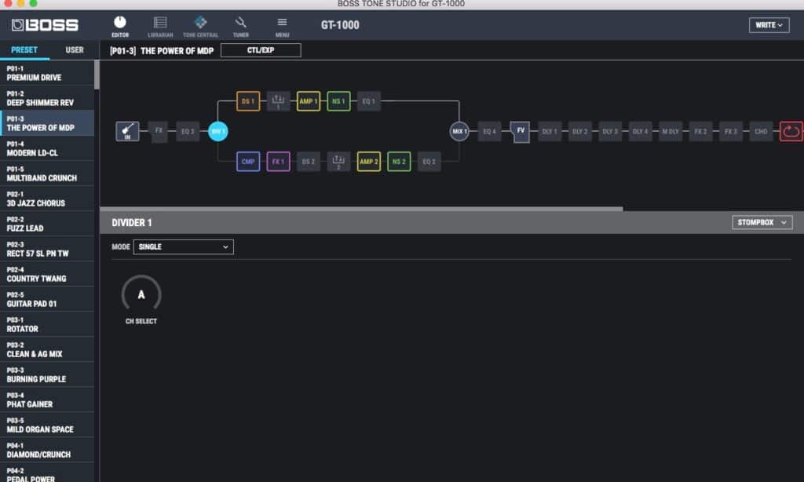Select the send/return 2 block
This screenshot has height=482, width=804.
pos(338,162)
